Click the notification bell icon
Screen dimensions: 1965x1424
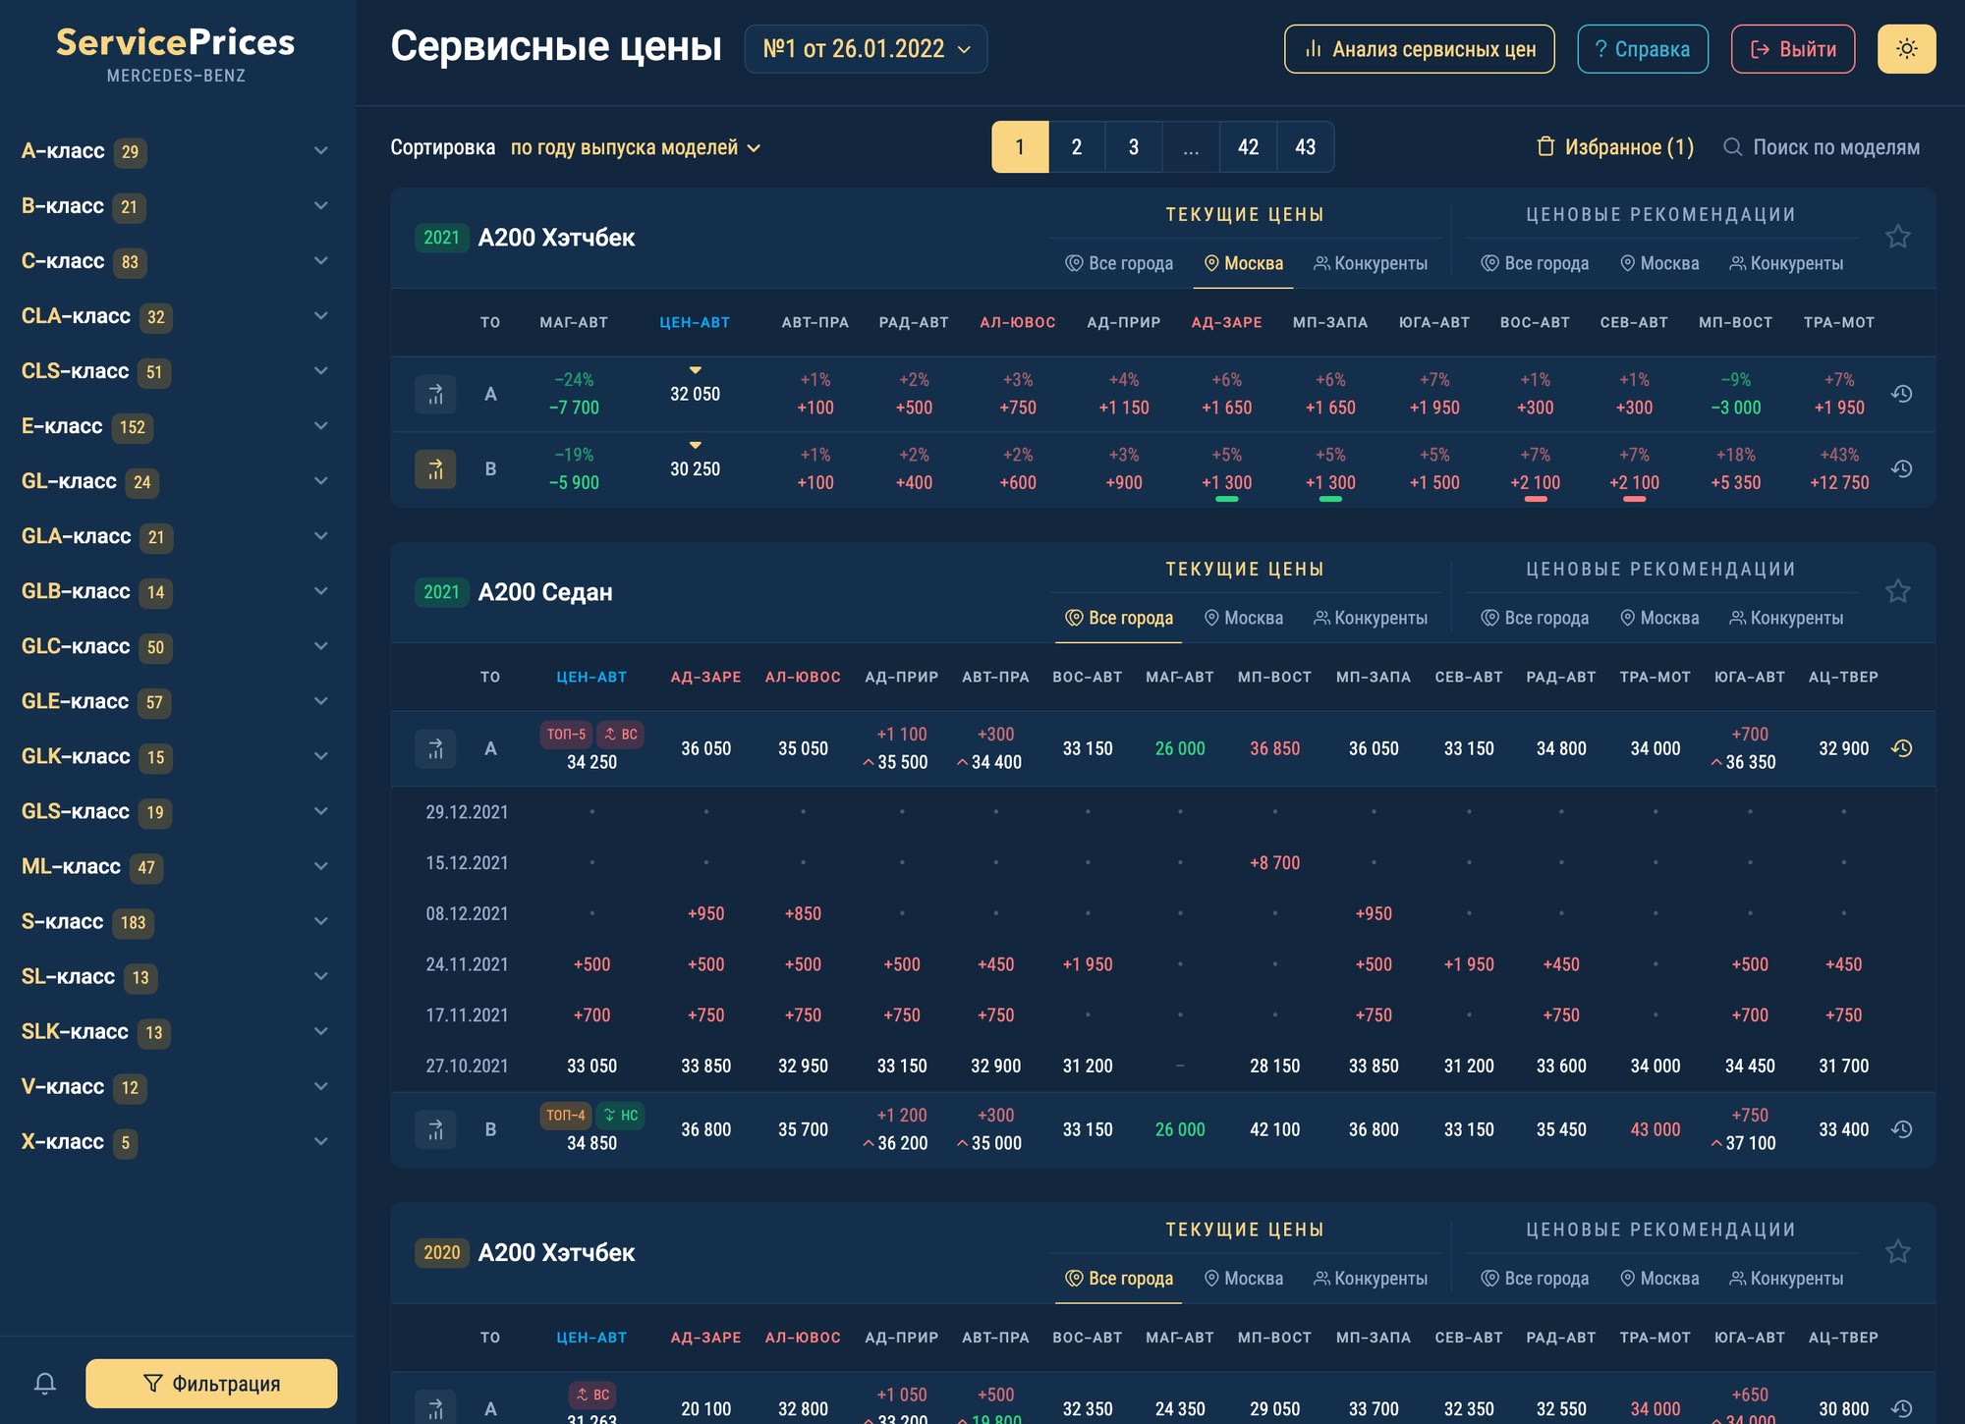pos(45,1383)
